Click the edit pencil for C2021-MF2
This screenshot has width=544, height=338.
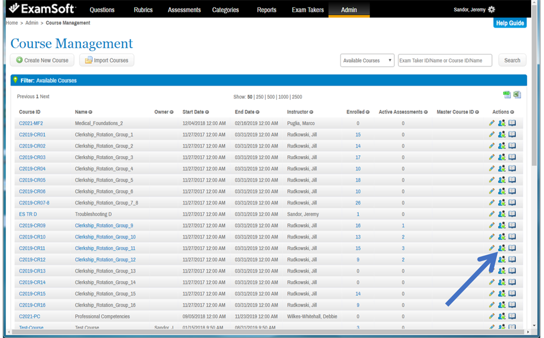point(492,123)
